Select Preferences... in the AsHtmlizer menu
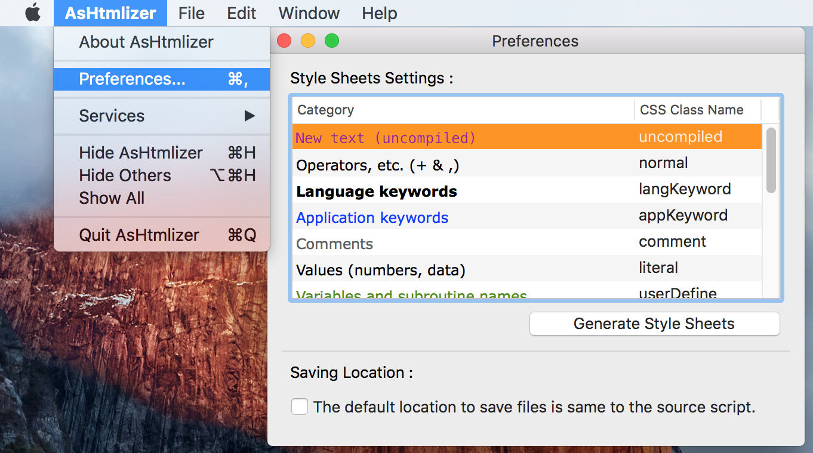The image size is (813, 453). click(x=132, y=79)
